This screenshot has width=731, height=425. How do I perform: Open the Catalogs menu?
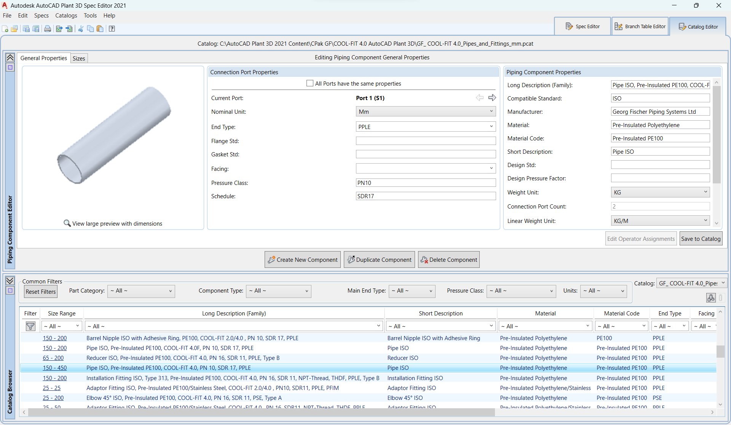(66, 16)
